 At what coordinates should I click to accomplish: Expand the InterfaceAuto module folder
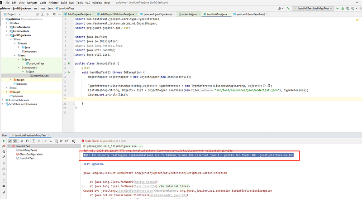[6, 27]
